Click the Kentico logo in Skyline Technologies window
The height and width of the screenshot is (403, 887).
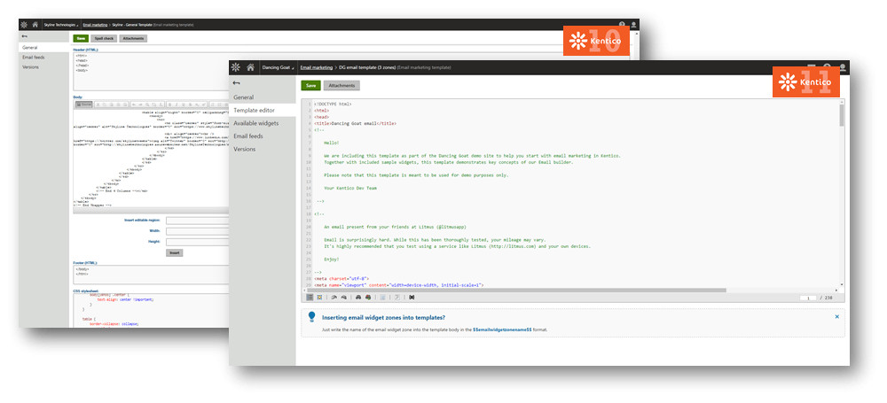pyautogui.click(x=24, y=24)
